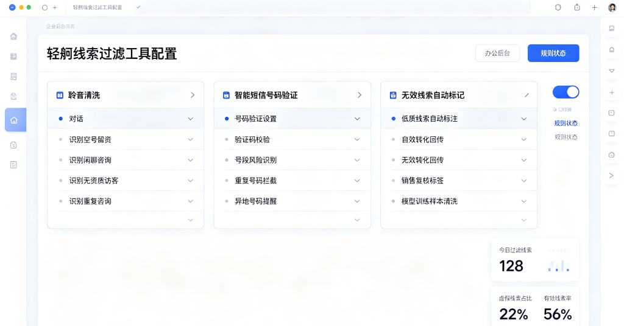Click the 办公后台 button
The height and width of the screenshot is (326, 624).
point(497,53)
